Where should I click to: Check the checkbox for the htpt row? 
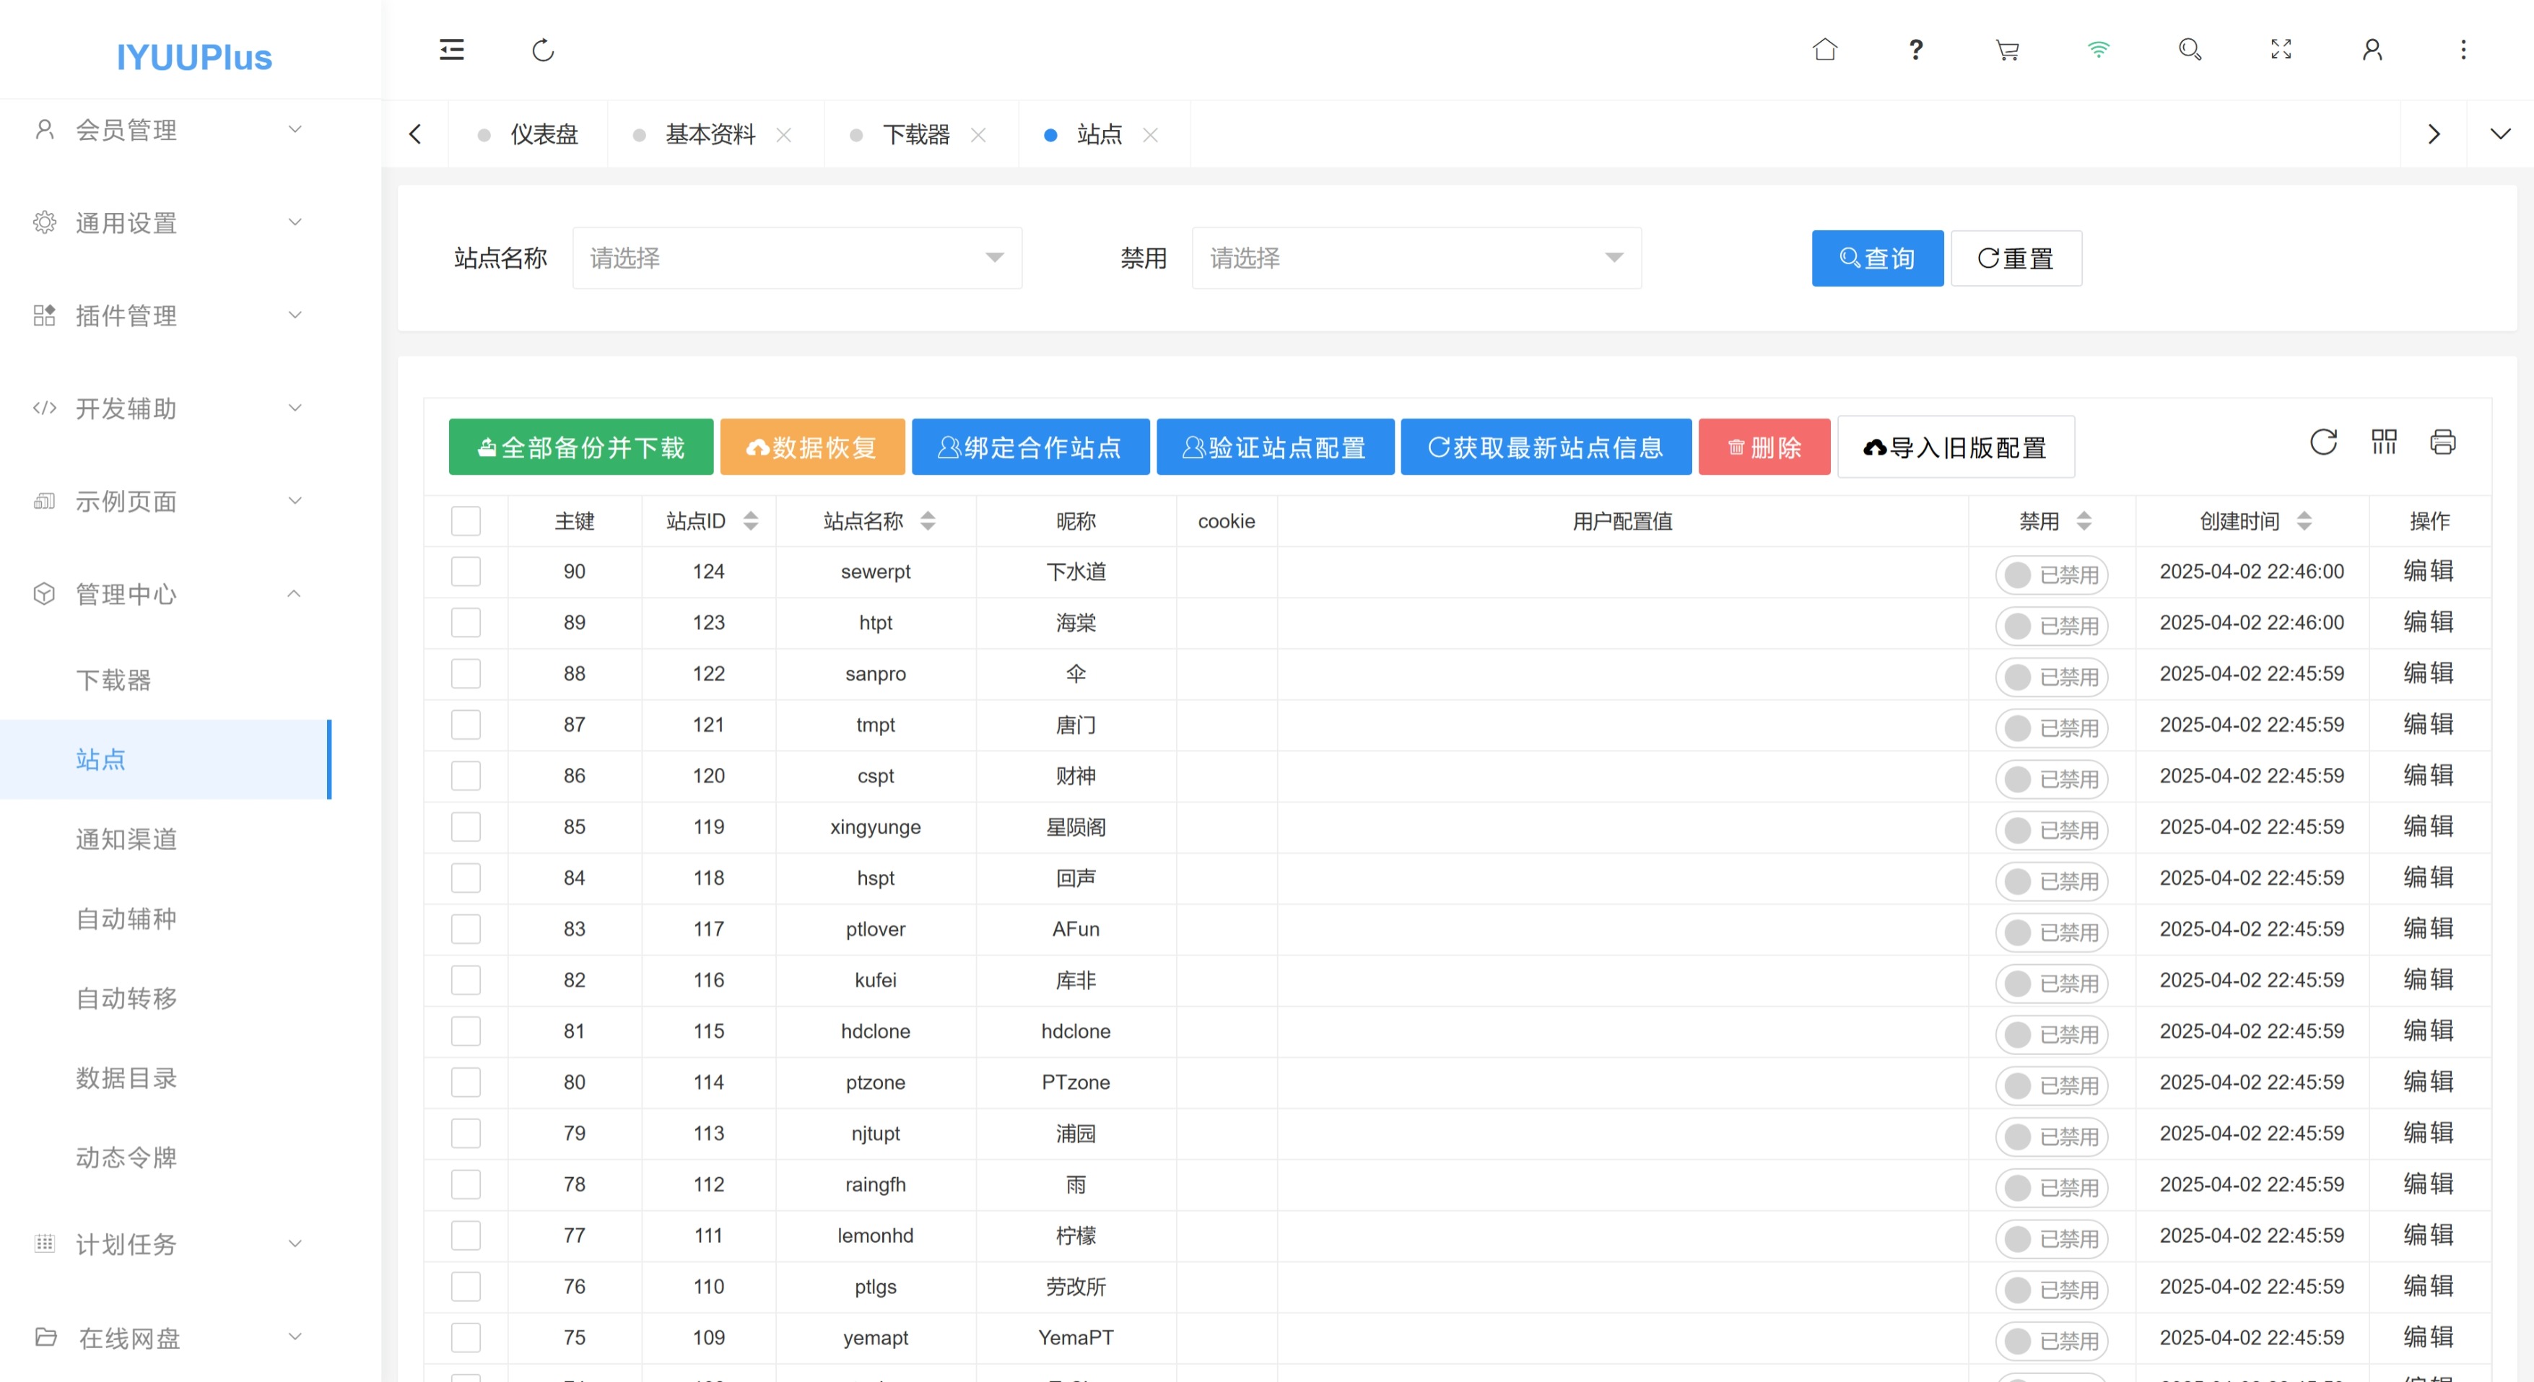[x=465, y=623]
